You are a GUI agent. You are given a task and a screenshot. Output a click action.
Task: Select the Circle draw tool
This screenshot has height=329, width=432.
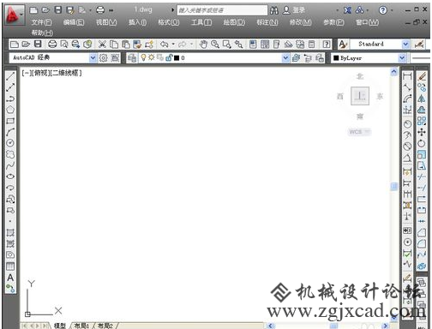[x=10, y=143]
